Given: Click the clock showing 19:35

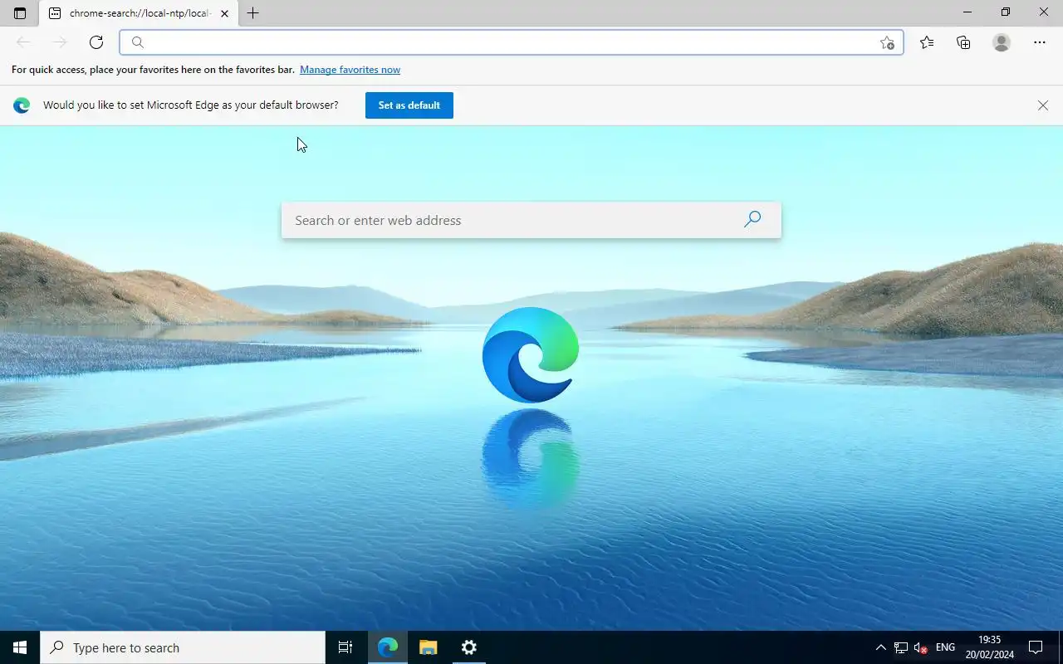Looking at the screenshot, I should [x=989, y=647].
